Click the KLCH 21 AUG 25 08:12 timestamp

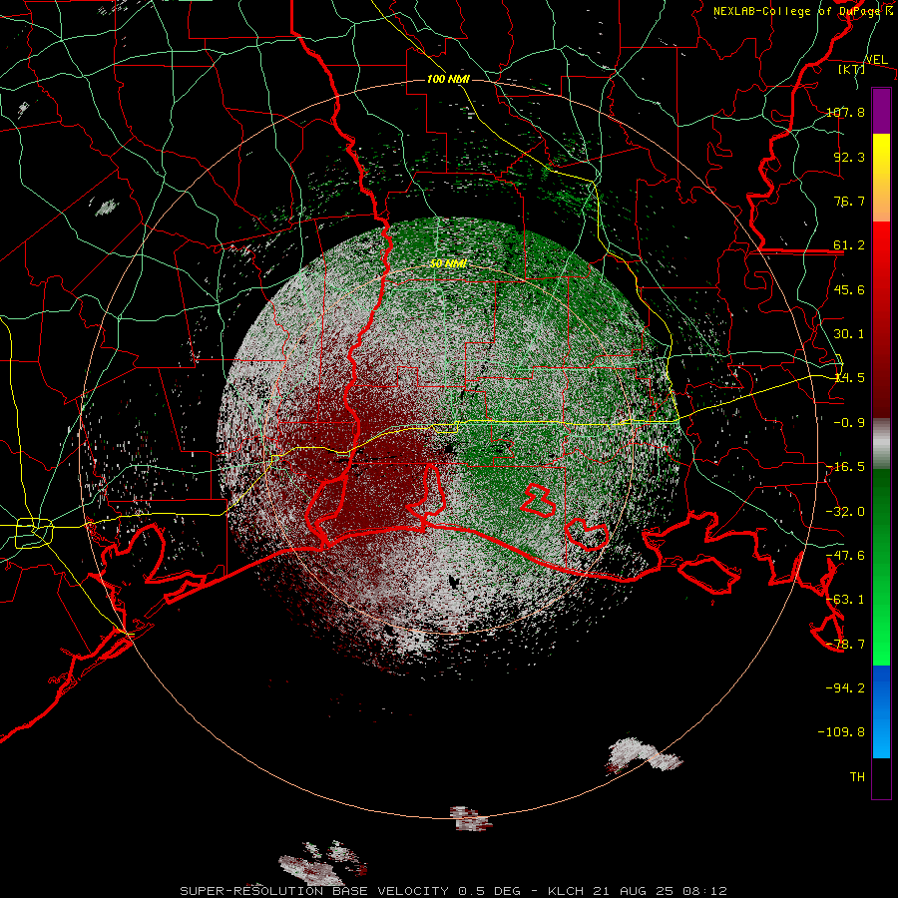(x=638, y=891)
